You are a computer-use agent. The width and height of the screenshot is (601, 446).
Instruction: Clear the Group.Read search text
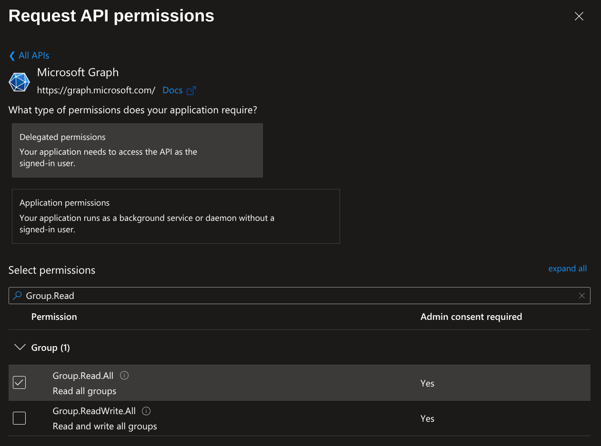point(581,296)
